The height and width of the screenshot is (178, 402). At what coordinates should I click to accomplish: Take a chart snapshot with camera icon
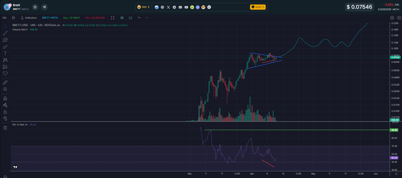[398, 18]
